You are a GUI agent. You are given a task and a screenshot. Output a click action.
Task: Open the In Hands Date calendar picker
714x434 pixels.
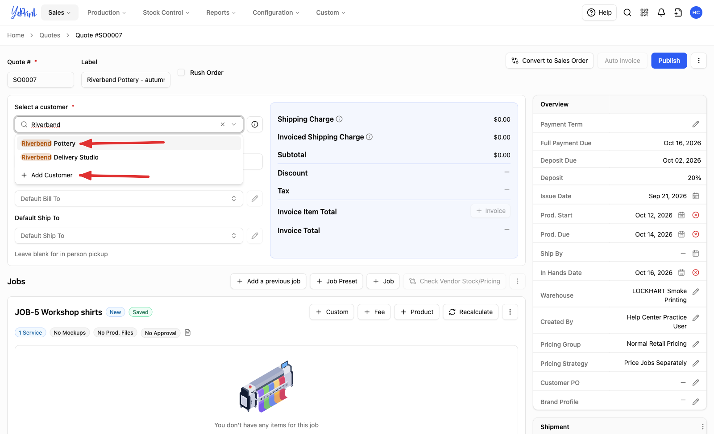(681, 273)
